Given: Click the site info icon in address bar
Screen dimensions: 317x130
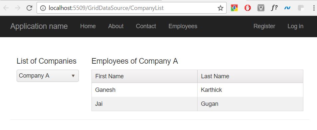Looking at the screenshot, I should pyautogui.click(x=43, y=8).
